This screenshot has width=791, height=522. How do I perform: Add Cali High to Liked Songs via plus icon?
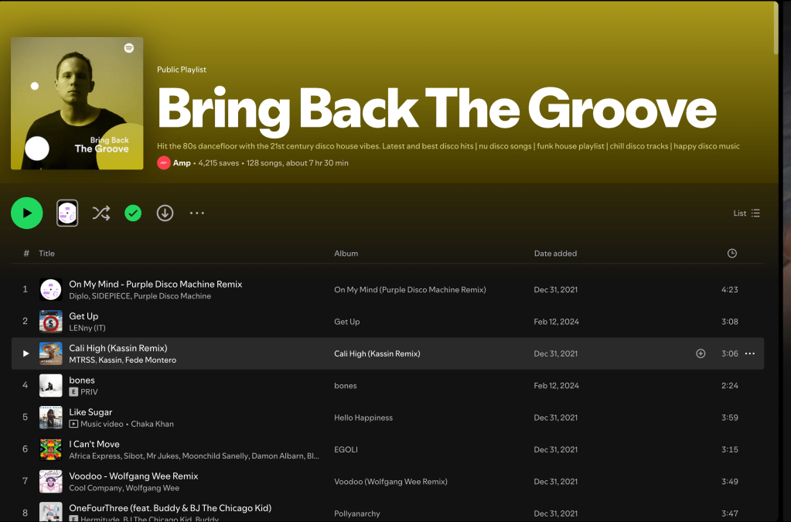701,353
